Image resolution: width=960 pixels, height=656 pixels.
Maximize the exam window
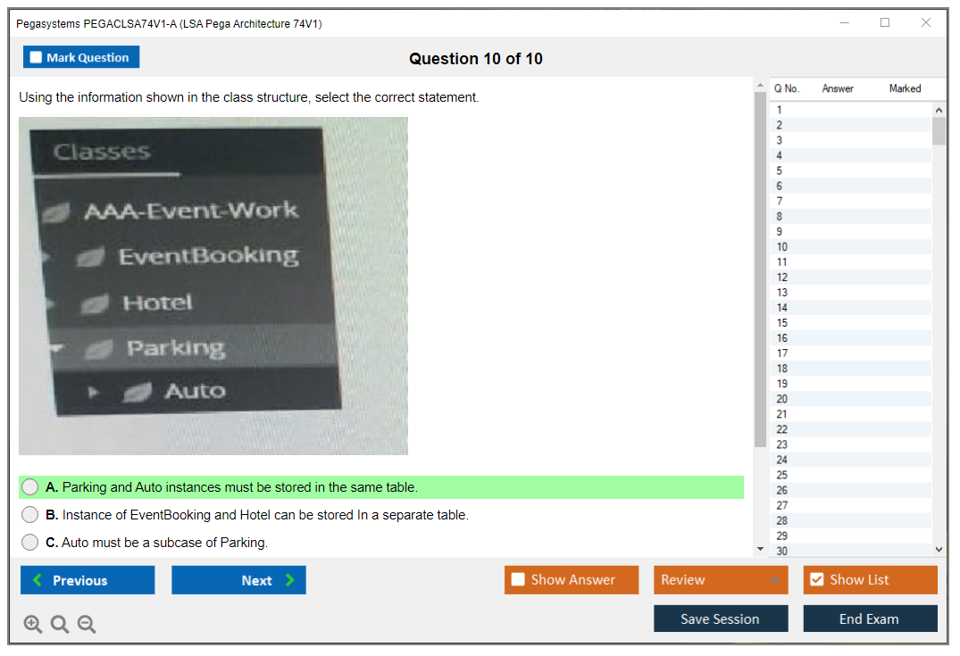[884, 23]
